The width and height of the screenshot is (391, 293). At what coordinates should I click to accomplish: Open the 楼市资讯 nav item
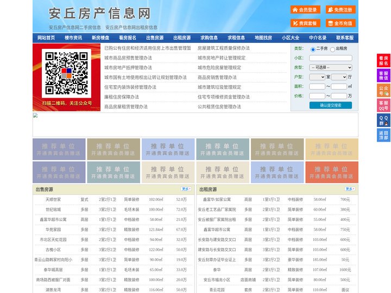point(73,38)
